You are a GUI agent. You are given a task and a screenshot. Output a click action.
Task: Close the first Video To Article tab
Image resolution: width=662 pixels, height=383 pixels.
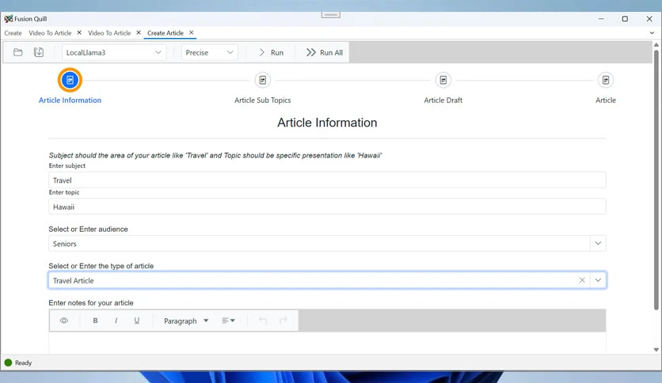tap(79, 32)
